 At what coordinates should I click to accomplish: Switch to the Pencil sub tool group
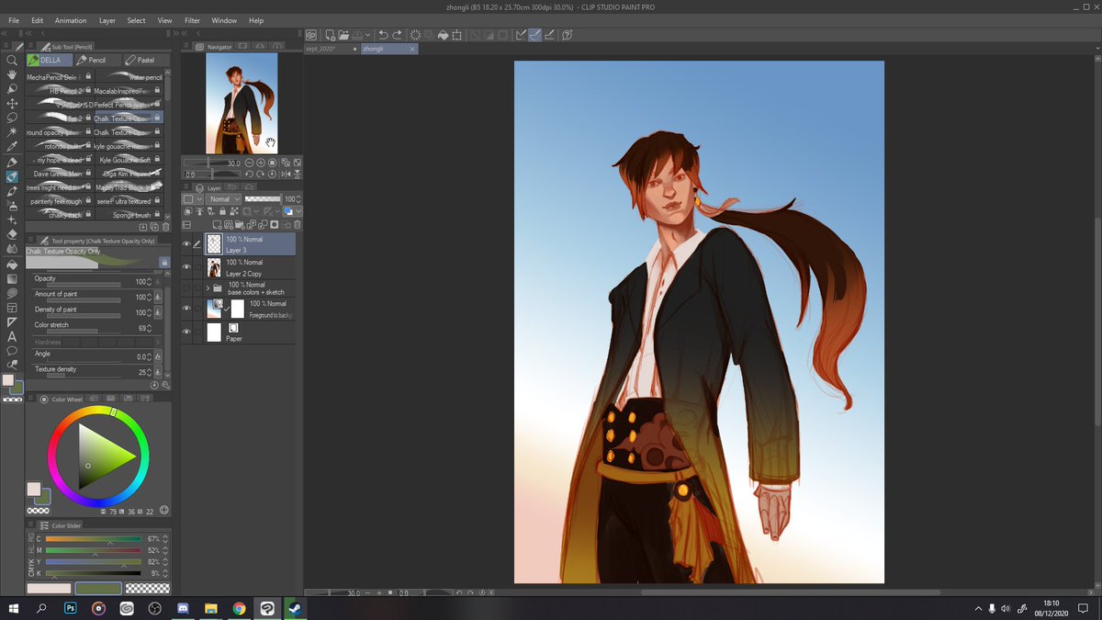(97, 60)
